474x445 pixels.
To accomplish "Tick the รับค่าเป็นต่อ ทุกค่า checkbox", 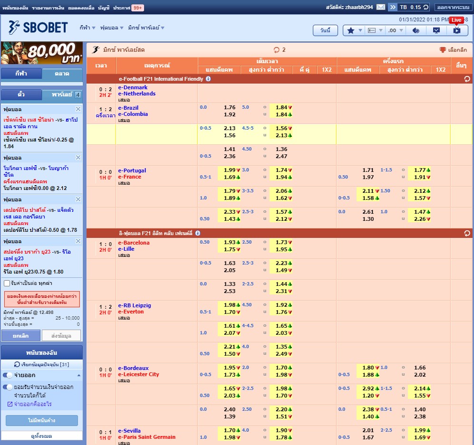I will (7, 283).
